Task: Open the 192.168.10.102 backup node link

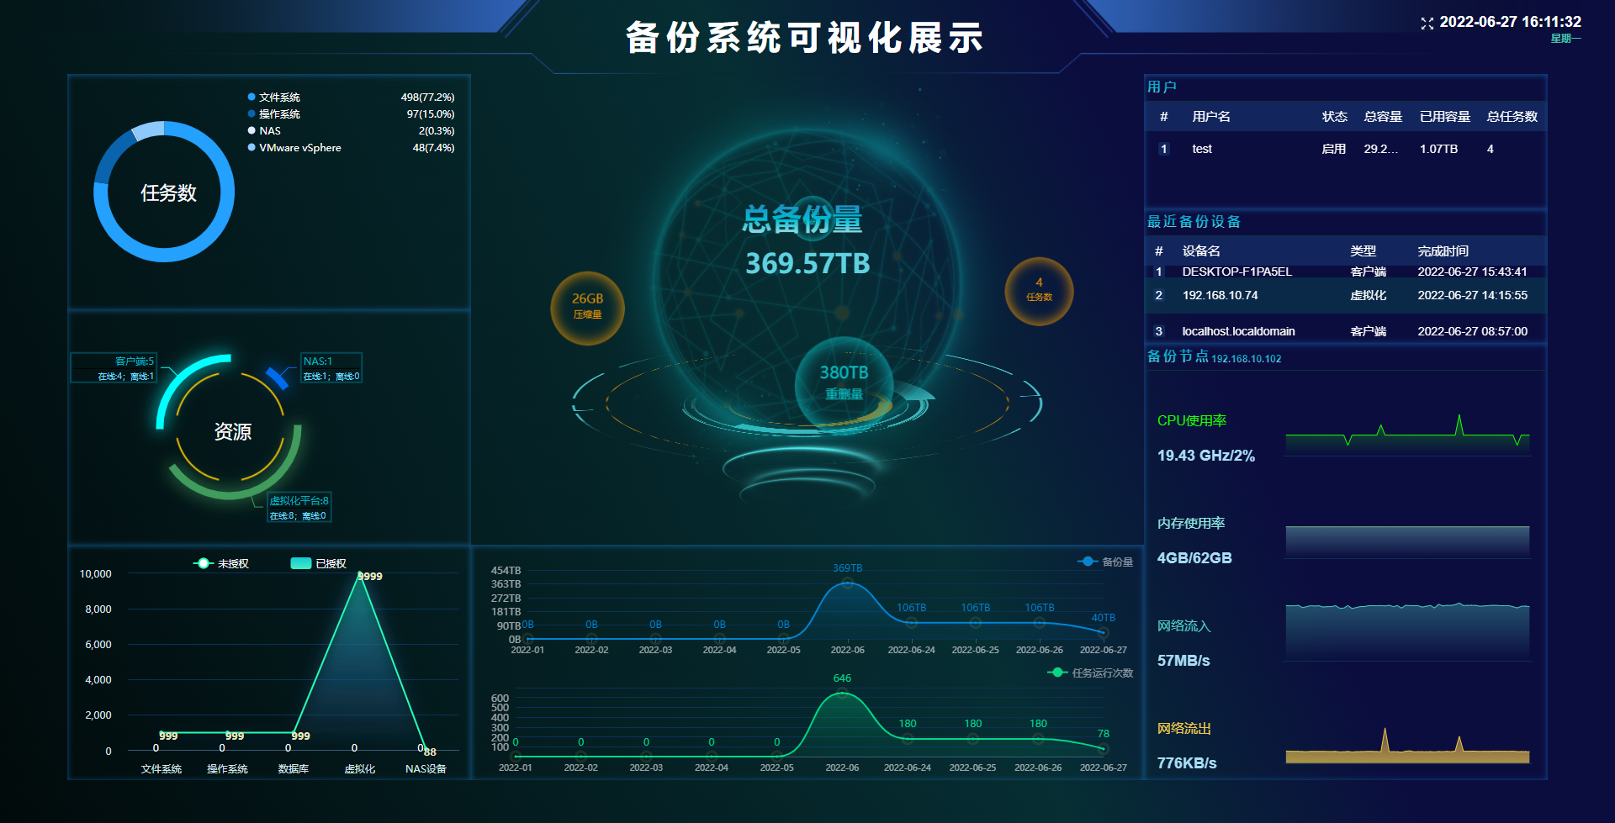Action: point(1246,359)
